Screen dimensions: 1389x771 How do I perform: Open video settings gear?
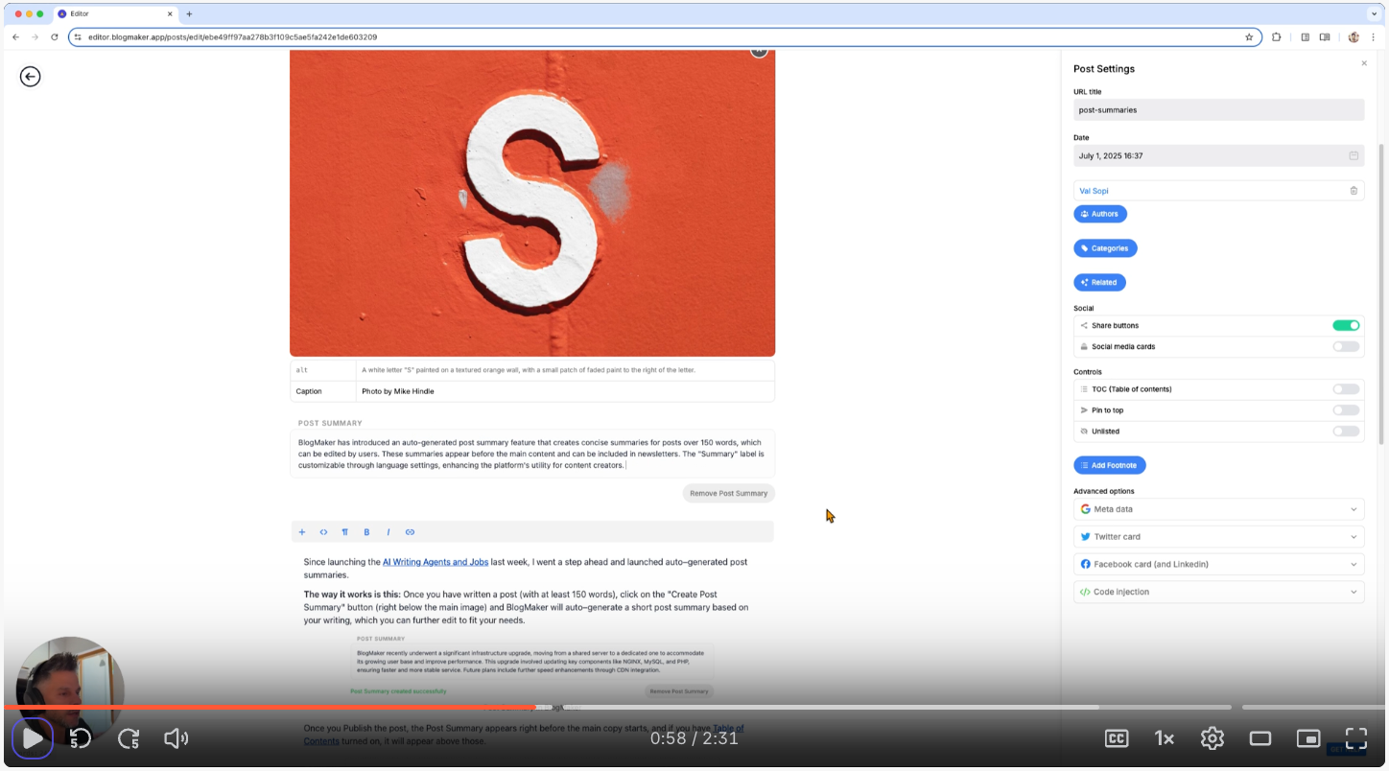tap(1212, 738)
